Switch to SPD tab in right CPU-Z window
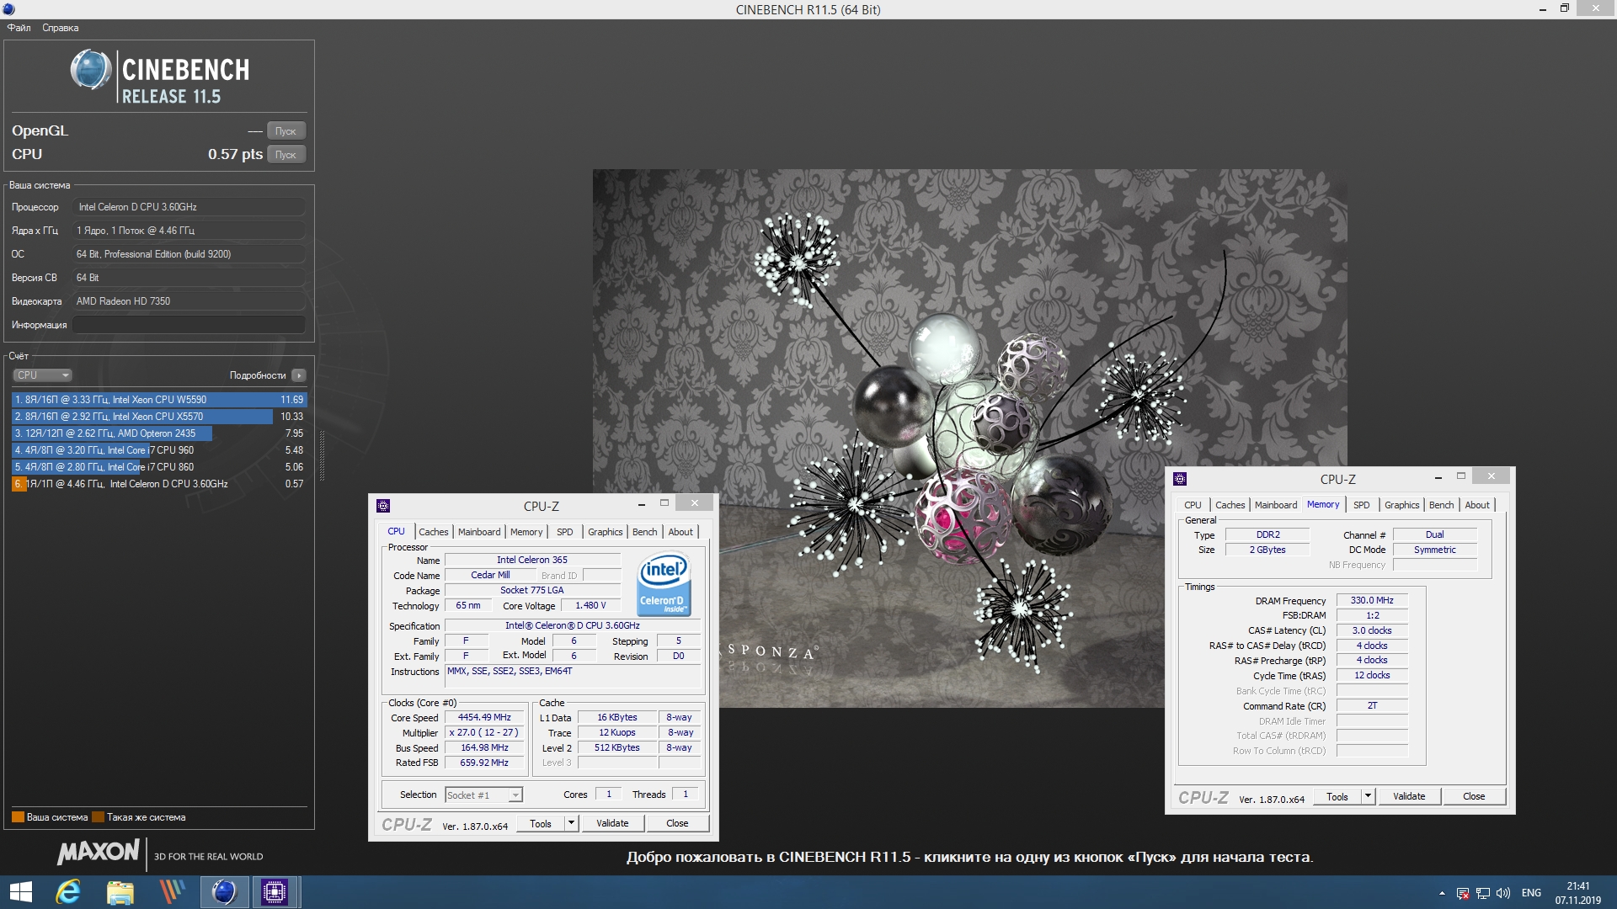 point(1362,505)
